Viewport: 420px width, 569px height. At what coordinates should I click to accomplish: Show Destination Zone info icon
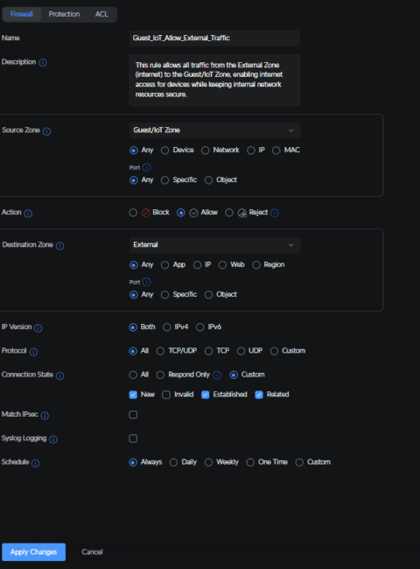(x=59, y=246)
